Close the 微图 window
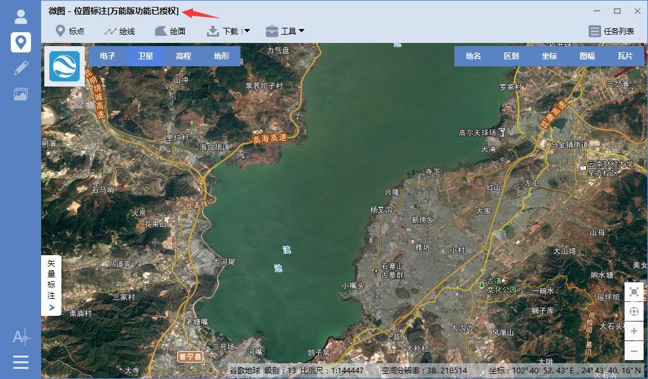Image resolution: width=648 pixels, height=379 pixels. click(637, 11)
